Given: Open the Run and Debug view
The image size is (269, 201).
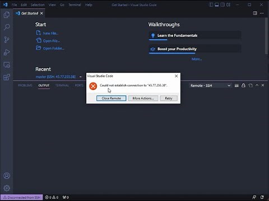Looking at the screenshot, I should (7, 52).
